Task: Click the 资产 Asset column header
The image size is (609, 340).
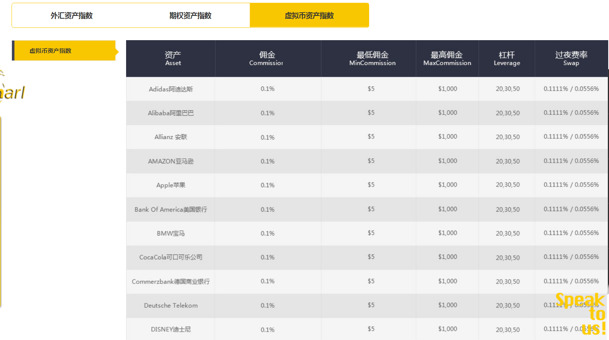Action: pyautogui.click(x=171, y=58)
